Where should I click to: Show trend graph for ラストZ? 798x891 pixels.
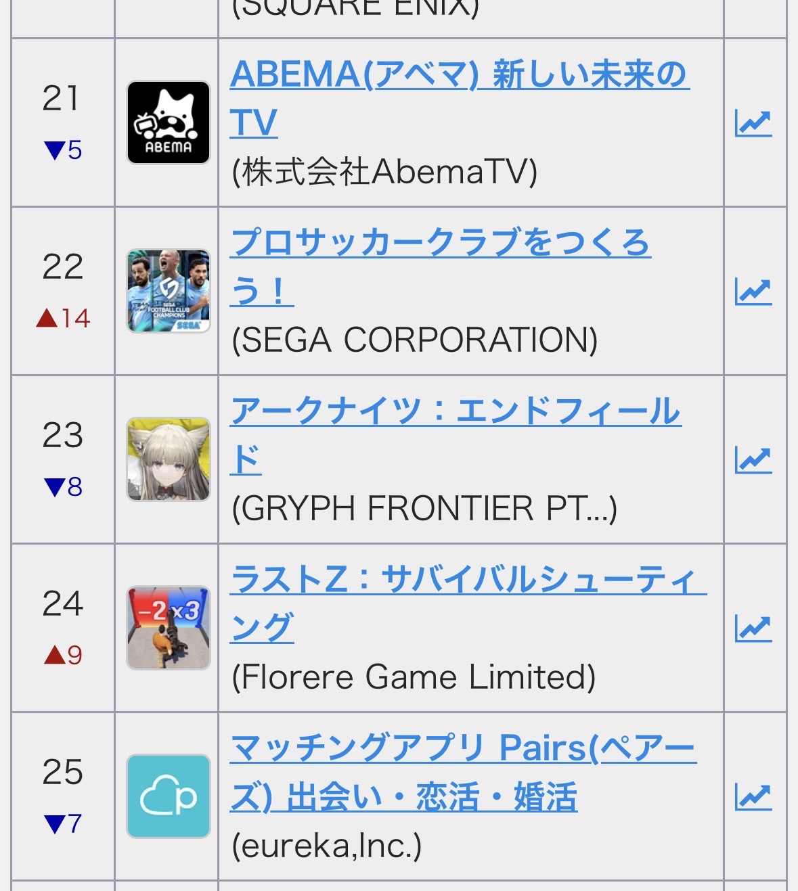pos(753,629)
